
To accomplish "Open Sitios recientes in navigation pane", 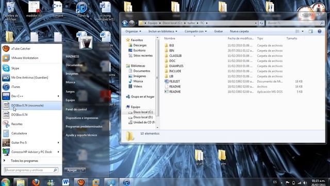I will tap(143, 56).
